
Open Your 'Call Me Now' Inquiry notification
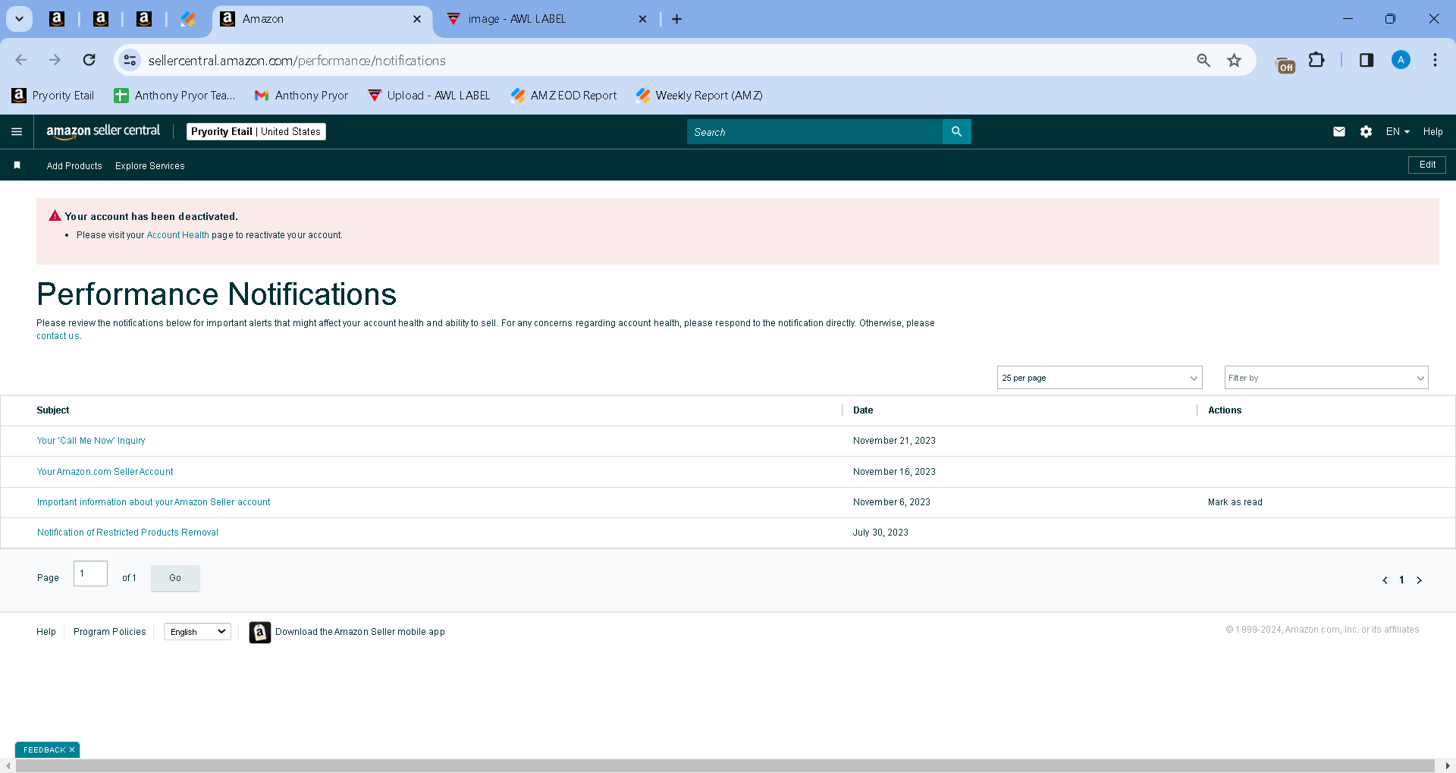[x=91, y=441]
